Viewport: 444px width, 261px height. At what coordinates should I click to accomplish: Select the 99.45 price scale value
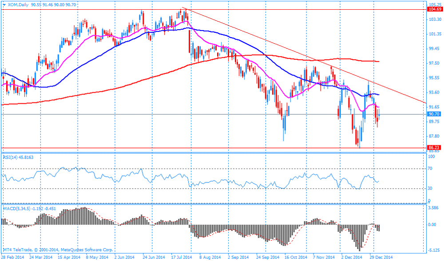[435, 49]
